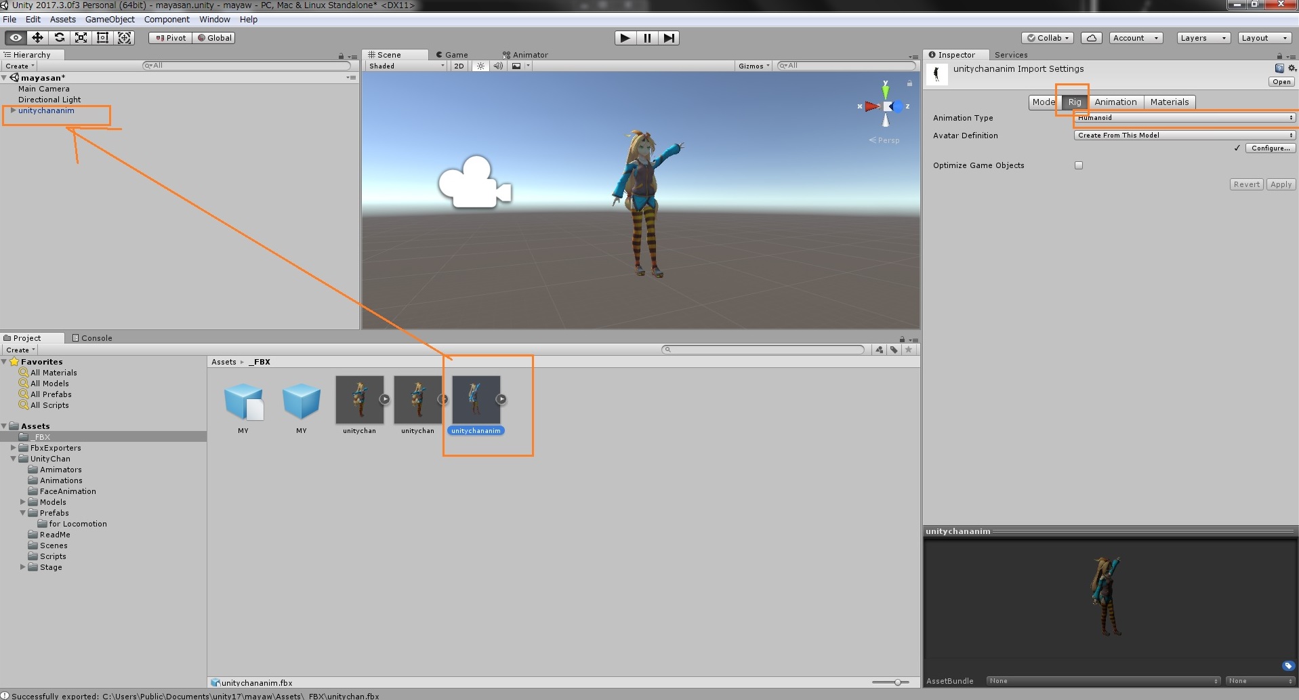The image size is (1299, 700).
Task: Select the FbxExporters folder
Action: (x=55, y=448)
